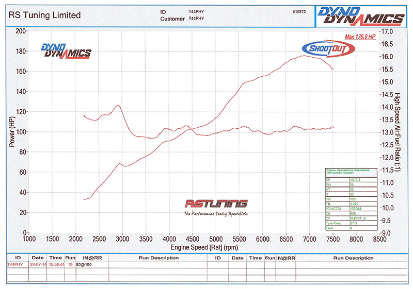Click the RS Tuning Limited title
The image size is (413, 289).
[44, 15]
